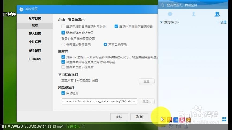
Task: Open the blue four-square apps grid icon
Action: 224,119
